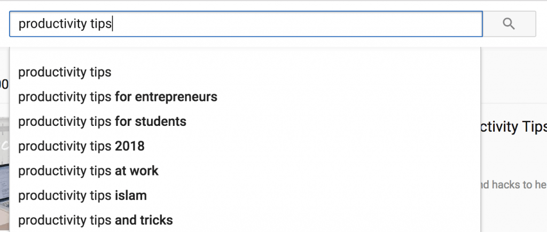Click the bold "for entrepreneurs" completion text
Viewport: 547px width, 232px height.
click(166, 97)
